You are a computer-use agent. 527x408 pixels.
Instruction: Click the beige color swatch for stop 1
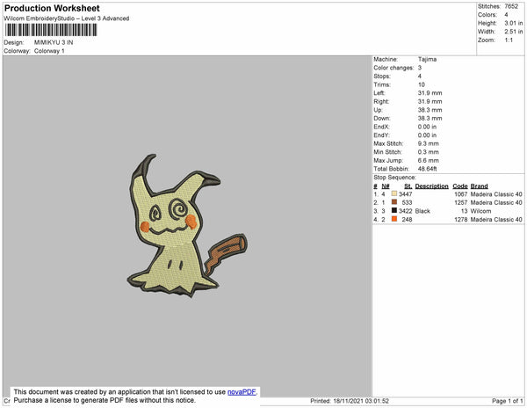[x=394, y=194]
